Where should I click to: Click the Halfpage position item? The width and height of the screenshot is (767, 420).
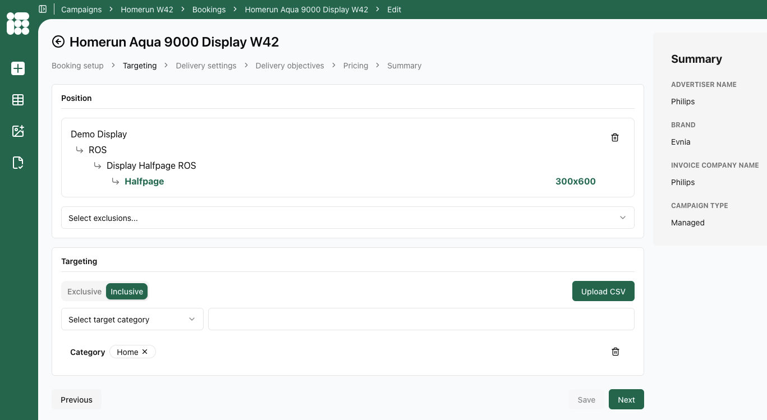coord(144,181)
